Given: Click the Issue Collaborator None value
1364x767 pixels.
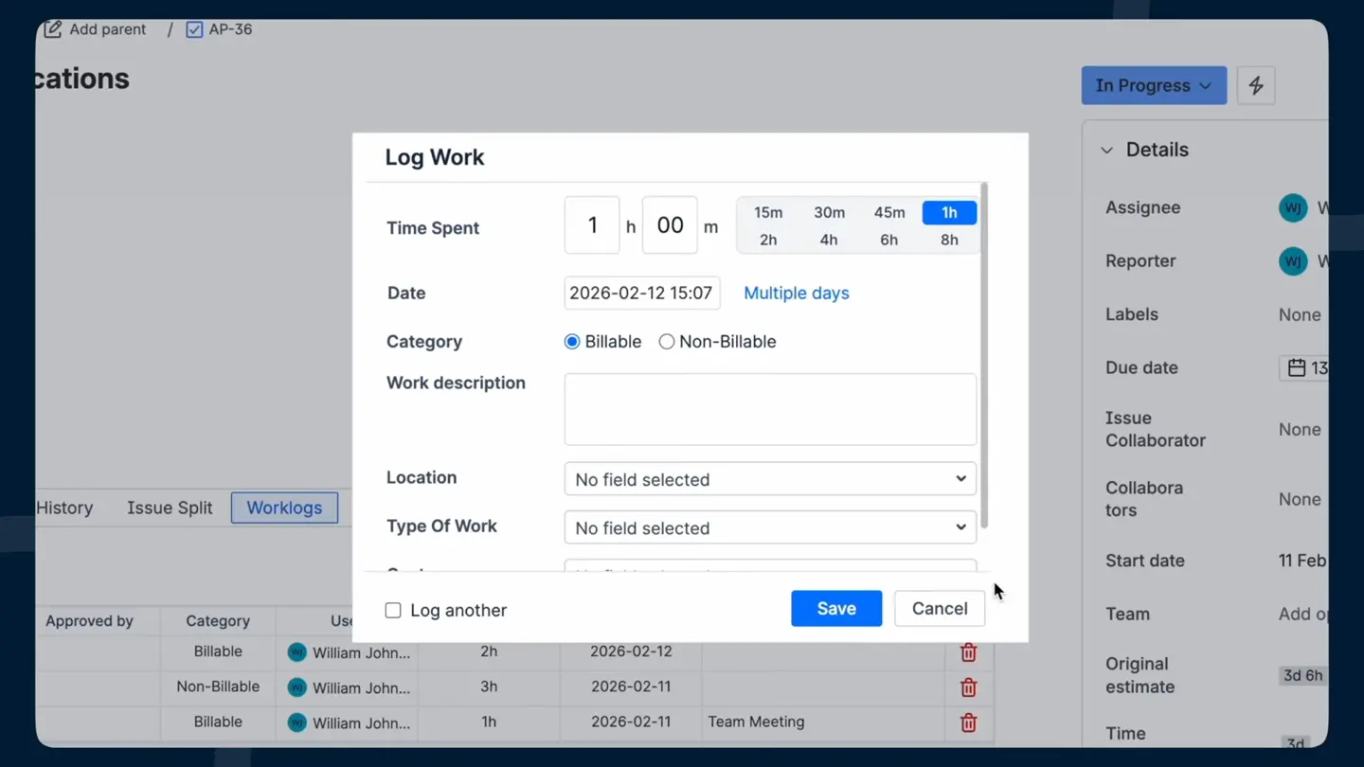Looking at the screenshot, I should [x=1300, y=430].
